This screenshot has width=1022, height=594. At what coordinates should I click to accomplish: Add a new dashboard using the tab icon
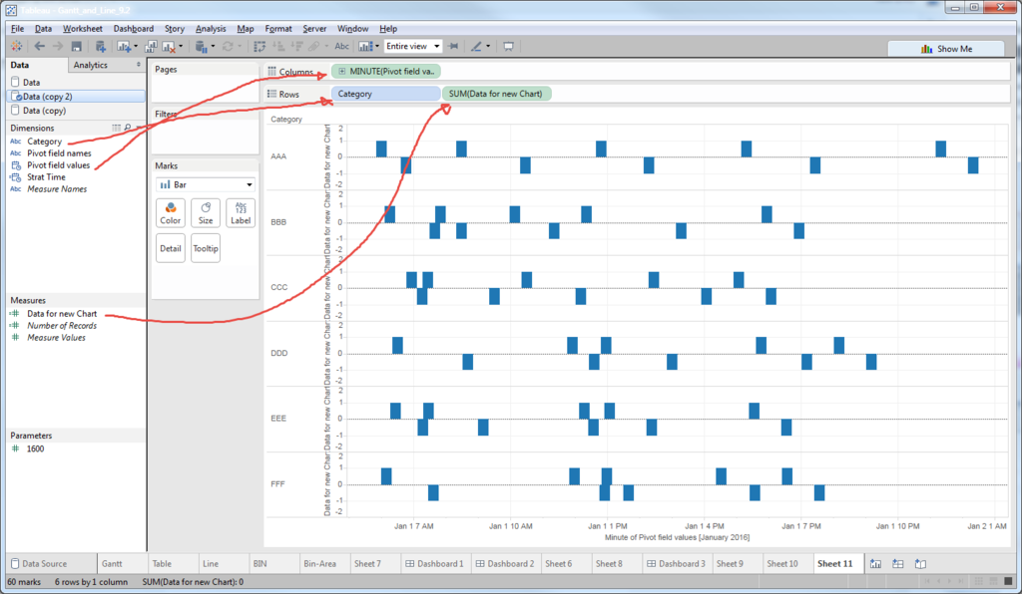(897, 563)
